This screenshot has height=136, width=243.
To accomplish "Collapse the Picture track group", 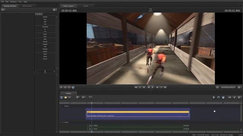I will coord(61,106).
